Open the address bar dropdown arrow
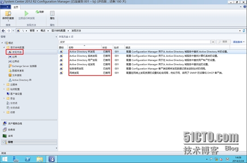Image resolution: width=247 pixels, height=163 pixels. click(240, 31)
